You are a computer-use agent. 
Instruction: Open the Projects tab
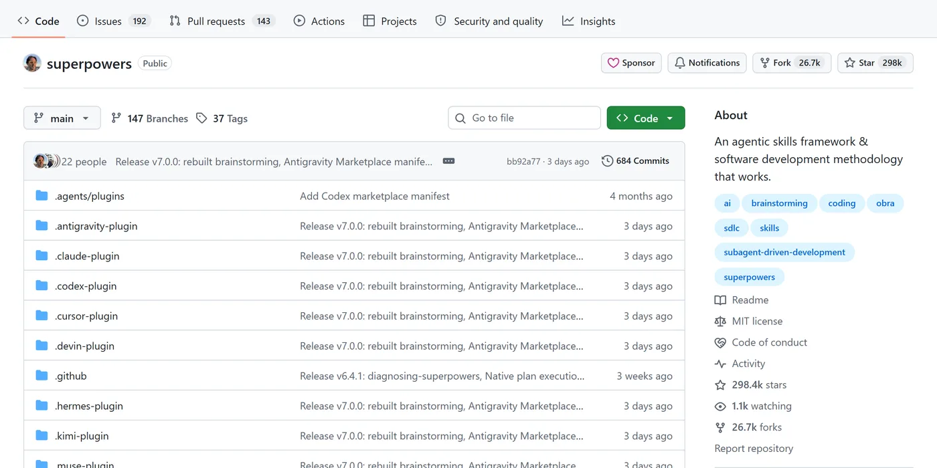coord(390,21)
